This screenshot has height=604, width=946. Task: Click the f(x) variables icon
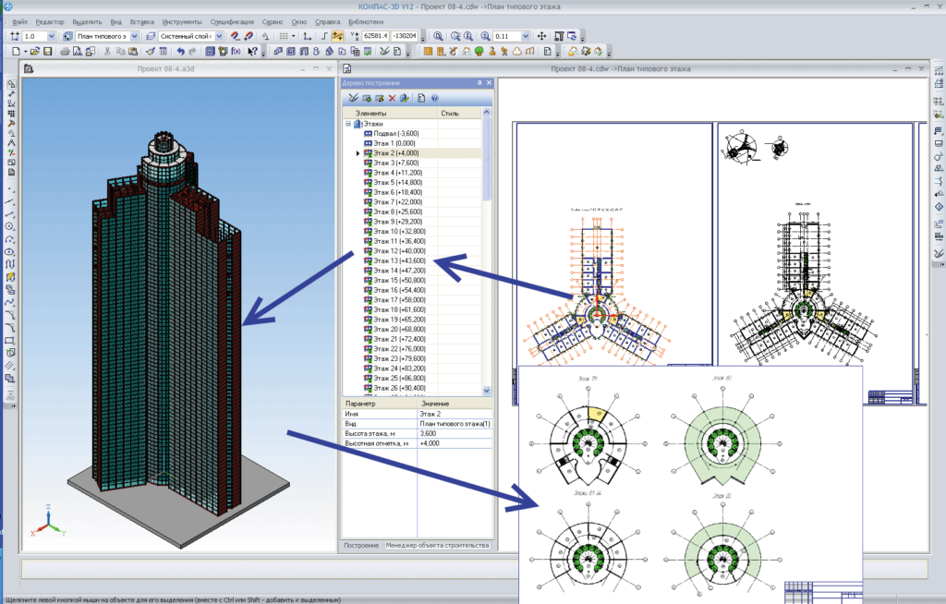(236, 52)
